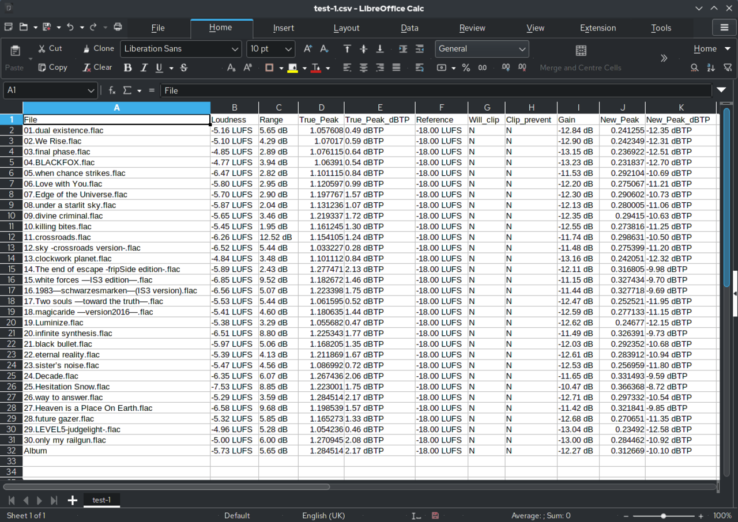Click the Clear direct formatting icon

click(97, 67)
